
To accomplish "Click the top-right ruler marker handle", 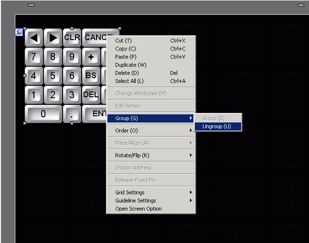I will point(301,5).
